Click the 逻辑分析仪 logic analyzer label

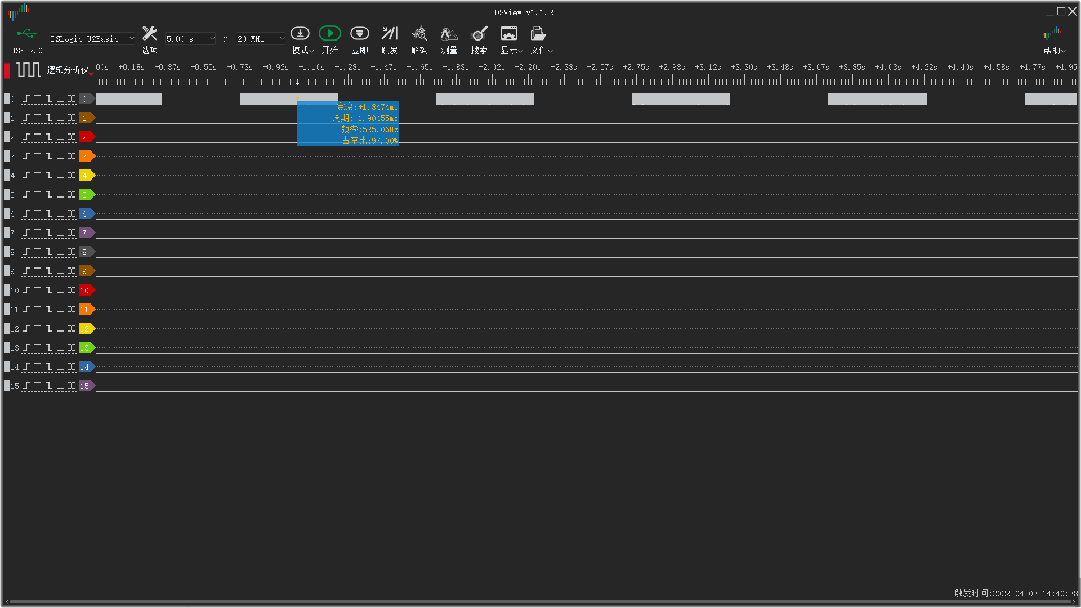pyautogui.click(x=68, y=70)
